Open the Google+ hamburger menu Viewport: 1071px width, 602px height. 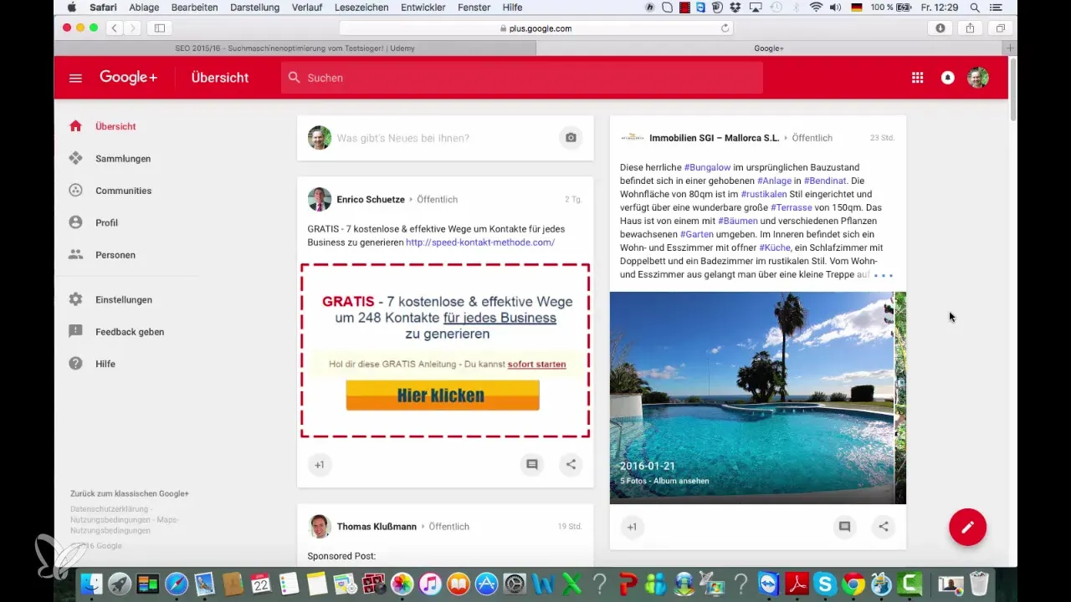coord(75,78)
